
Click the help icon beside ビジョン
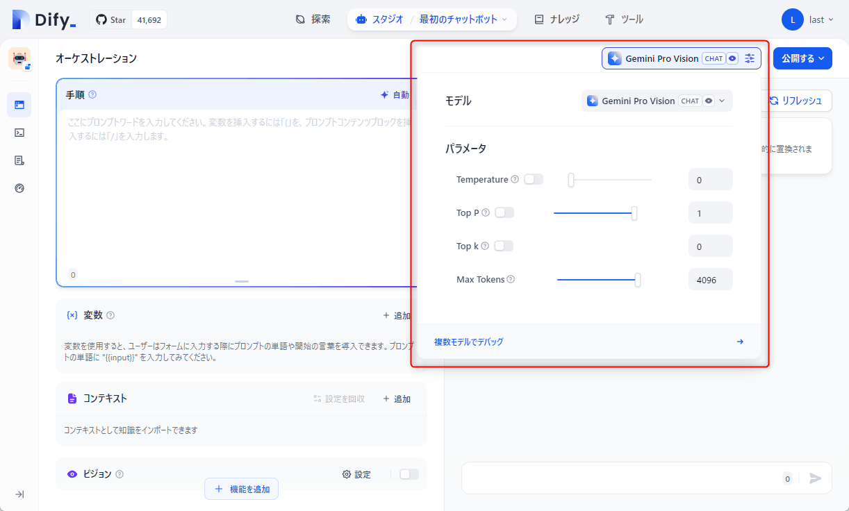[119, 474]
